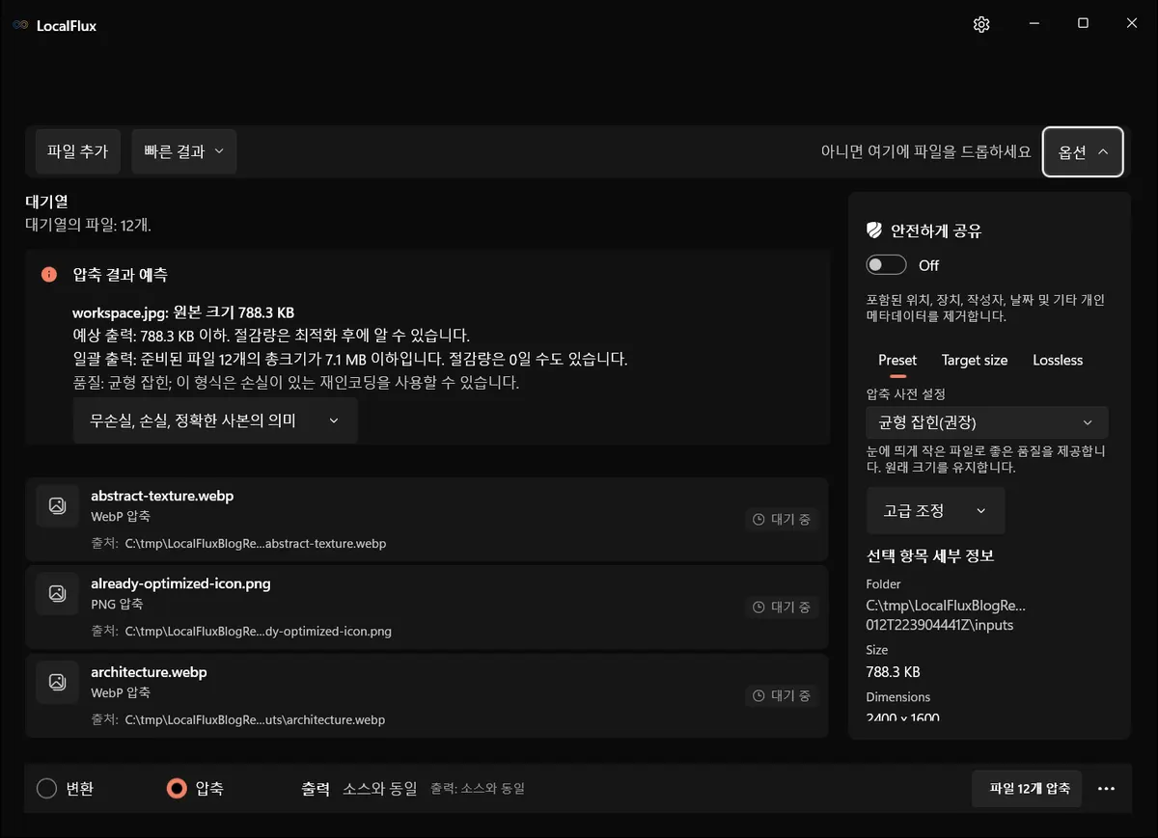Maximize the LocalFlux window
The width and height of the screenshot is (1158, 838).
click(1083, 24)
